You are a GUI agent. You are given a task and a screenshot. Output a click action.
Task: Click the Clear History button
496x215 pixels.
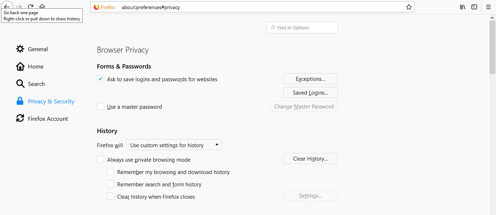[x=311, y=158]
